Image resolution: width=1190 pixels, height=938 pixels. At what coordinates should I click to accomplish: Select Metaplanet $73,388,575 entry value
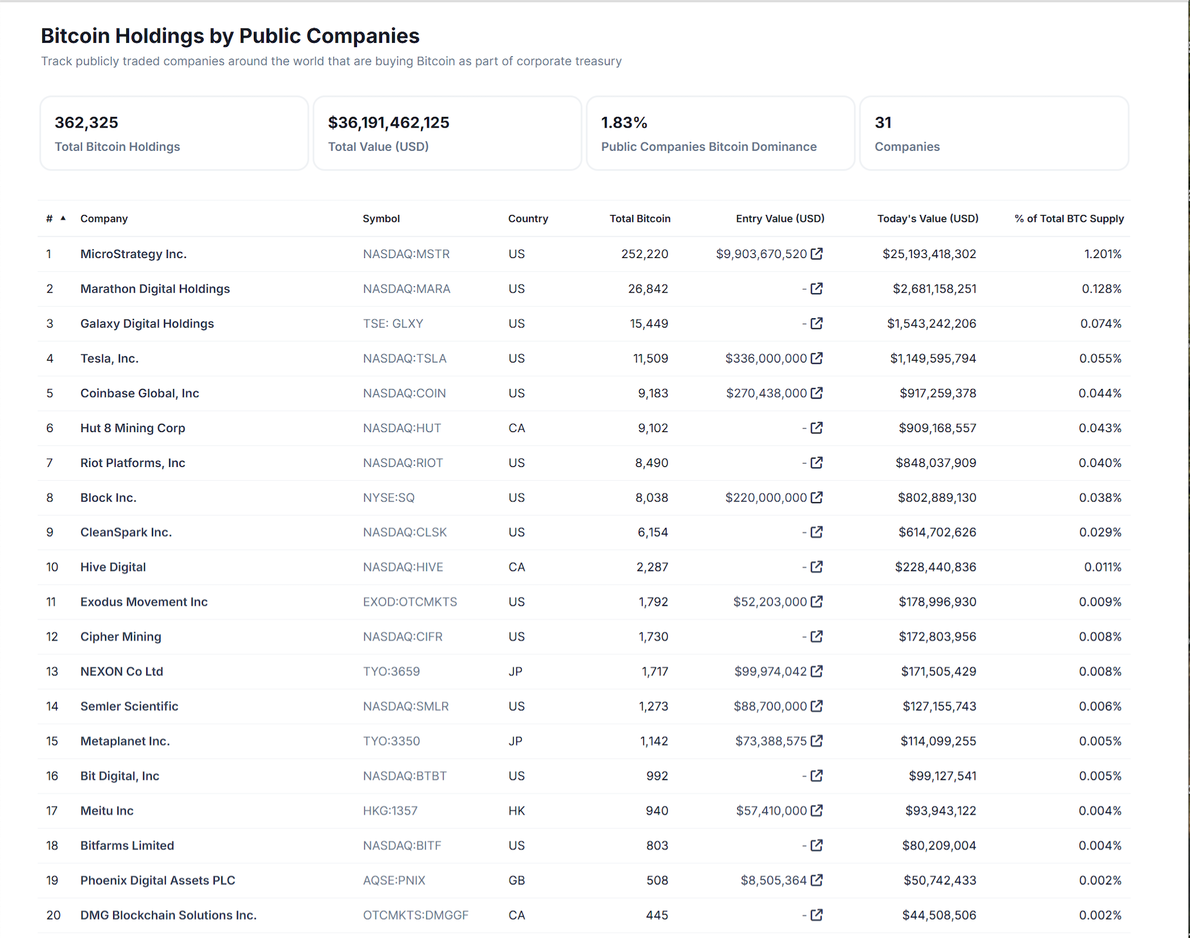tap(771, 741)
